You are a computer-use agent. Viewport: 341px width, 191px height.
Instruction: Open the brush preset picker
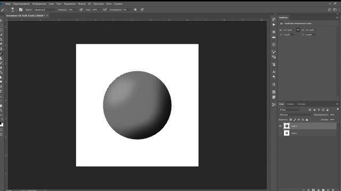(13, 10)
